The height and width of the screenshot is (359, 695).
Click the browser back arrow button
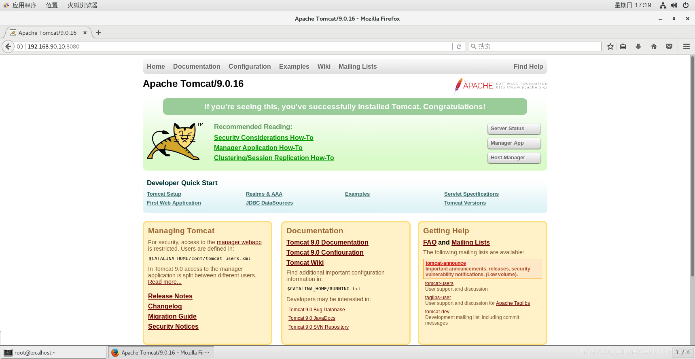(8, 46)
